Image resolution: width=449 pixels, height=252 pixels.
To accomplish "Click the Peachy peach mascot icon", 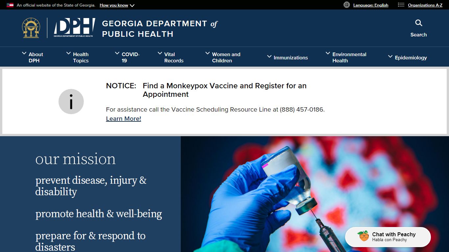I will pos(363,236).
